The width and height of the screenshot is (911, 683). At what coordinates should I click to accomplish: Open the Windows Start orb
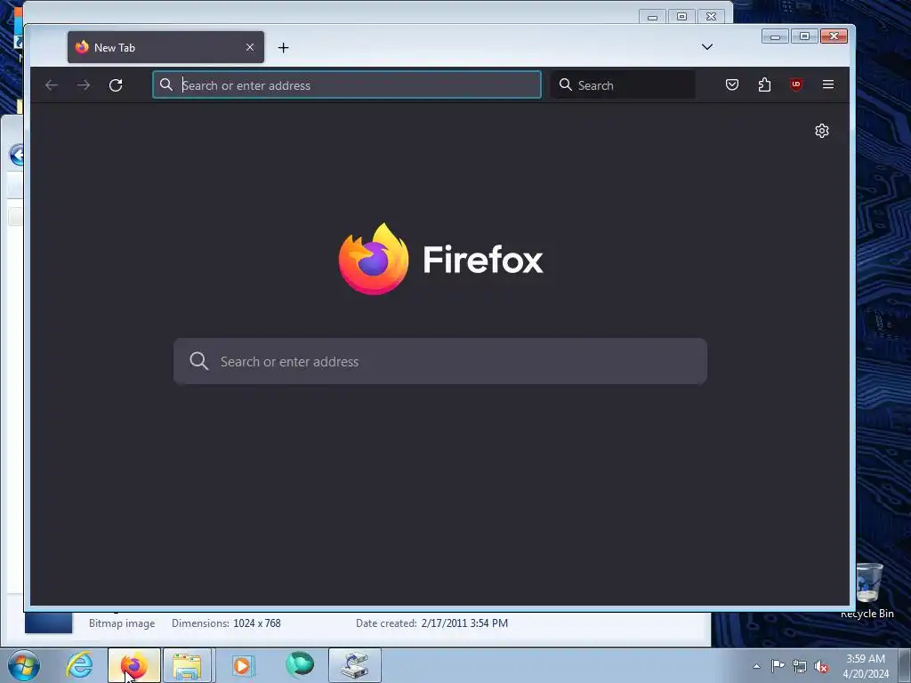[x=24, y=665]
